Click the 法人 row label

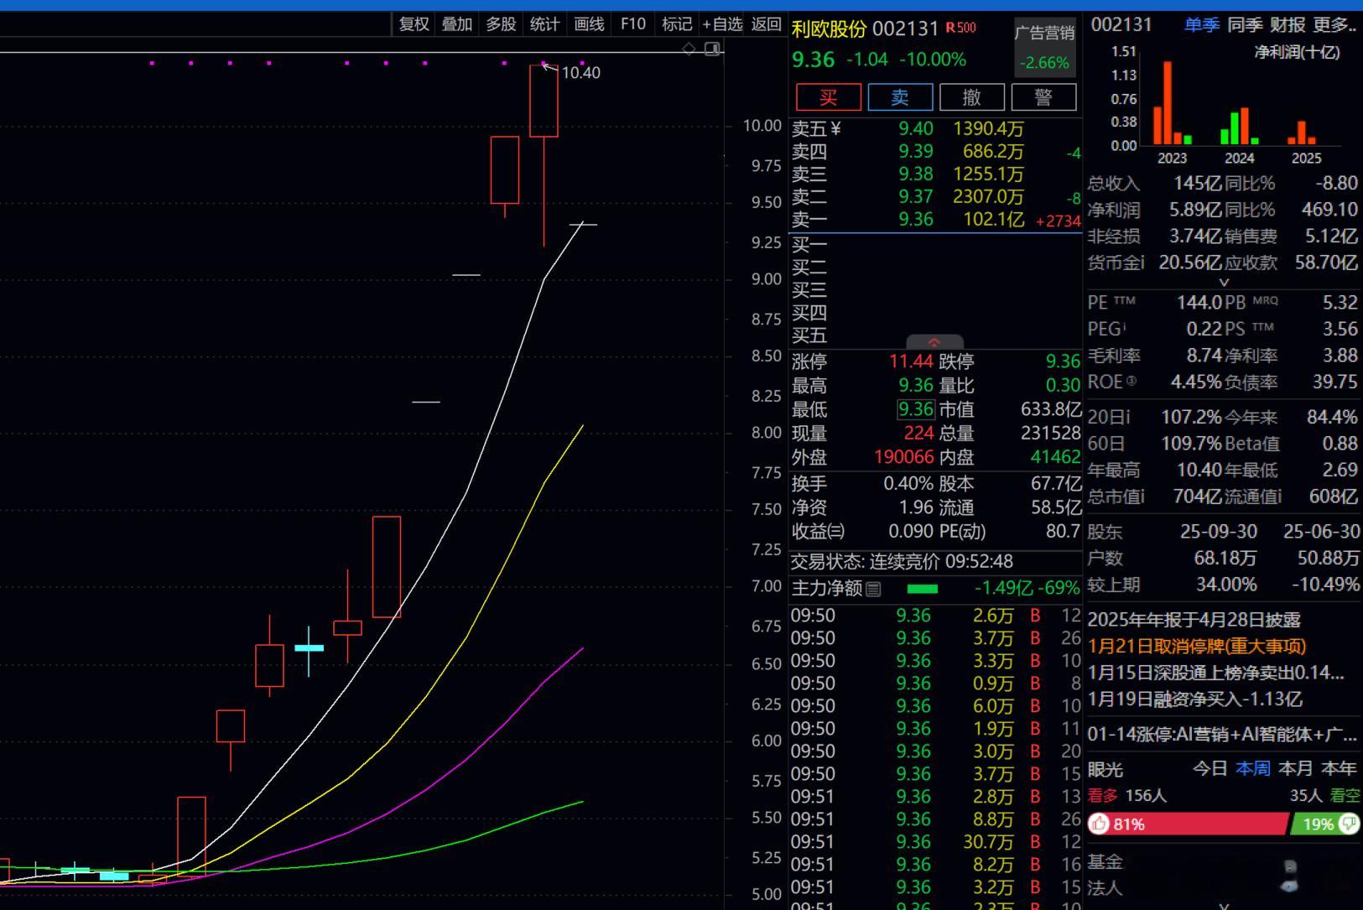[x=1105, y=887]
